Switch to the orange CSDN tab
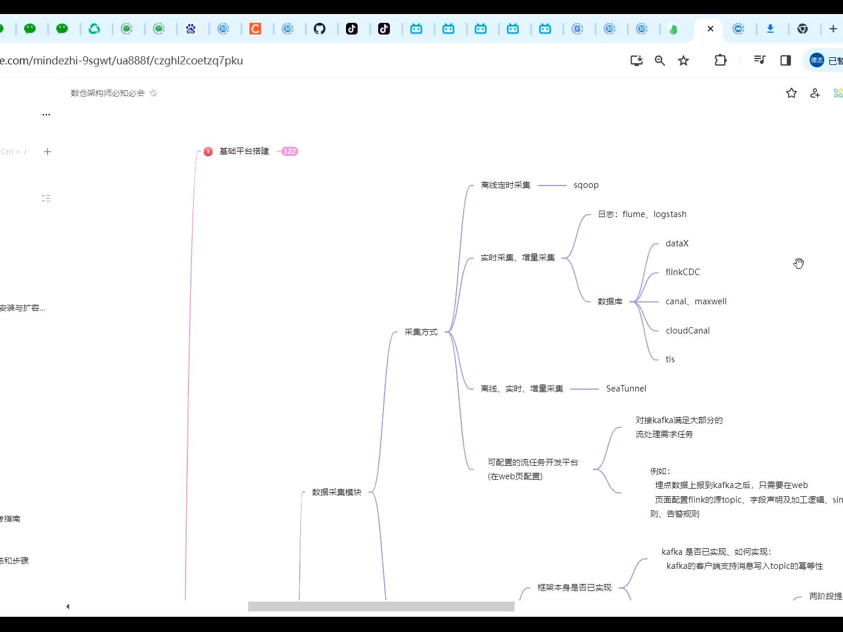The width and height of the screenshot is (843, 632). (x=255, y=29)
